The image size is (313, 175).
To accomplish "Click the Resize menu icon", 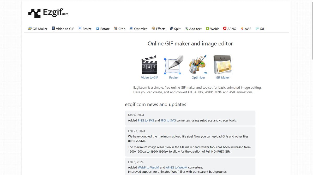I will (x=80, y=28).
